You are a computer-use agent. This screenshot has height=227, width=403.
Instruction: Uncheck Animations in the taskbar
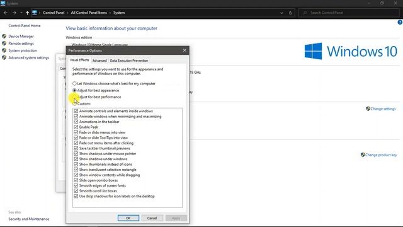click(76, 122)
